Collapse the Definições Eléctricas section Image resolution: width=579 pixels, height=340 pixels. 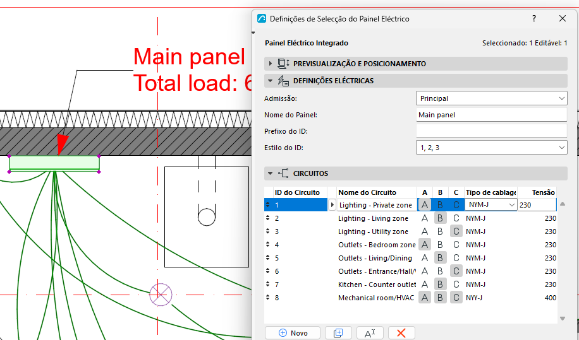(x=271, y=81)
